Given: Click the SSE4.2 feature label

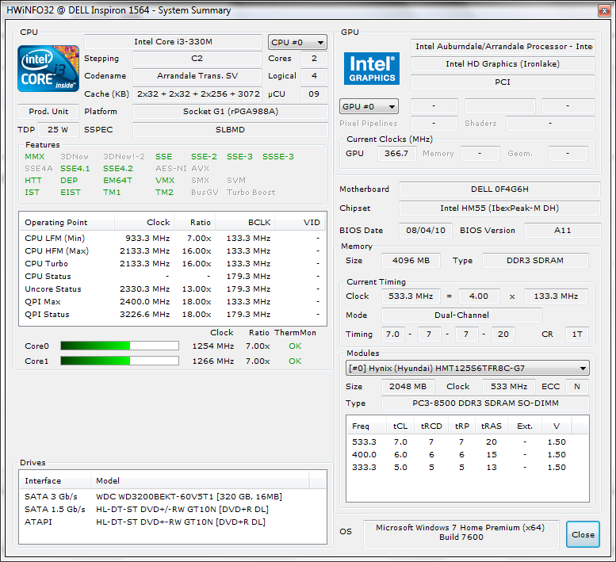Looking at the screenshot, I should (118, 169).
